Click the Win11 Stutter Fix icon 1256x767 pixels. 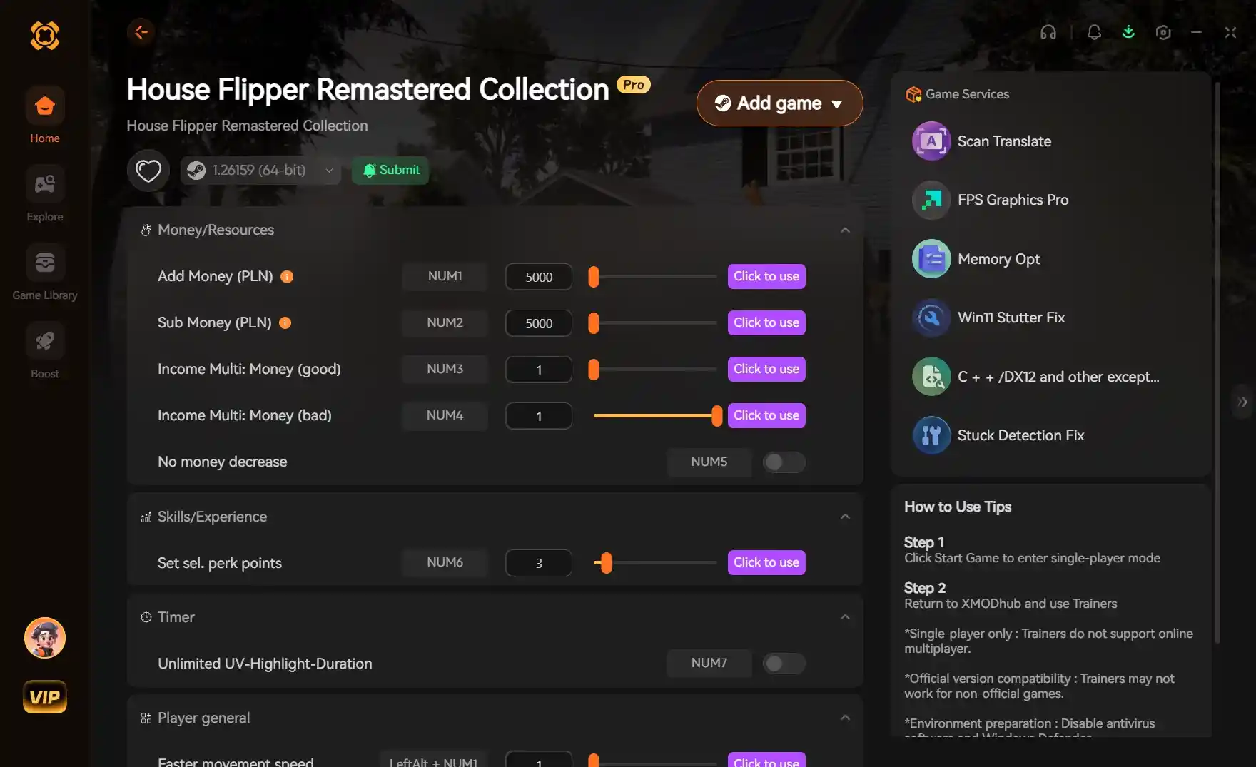(931, 318)
